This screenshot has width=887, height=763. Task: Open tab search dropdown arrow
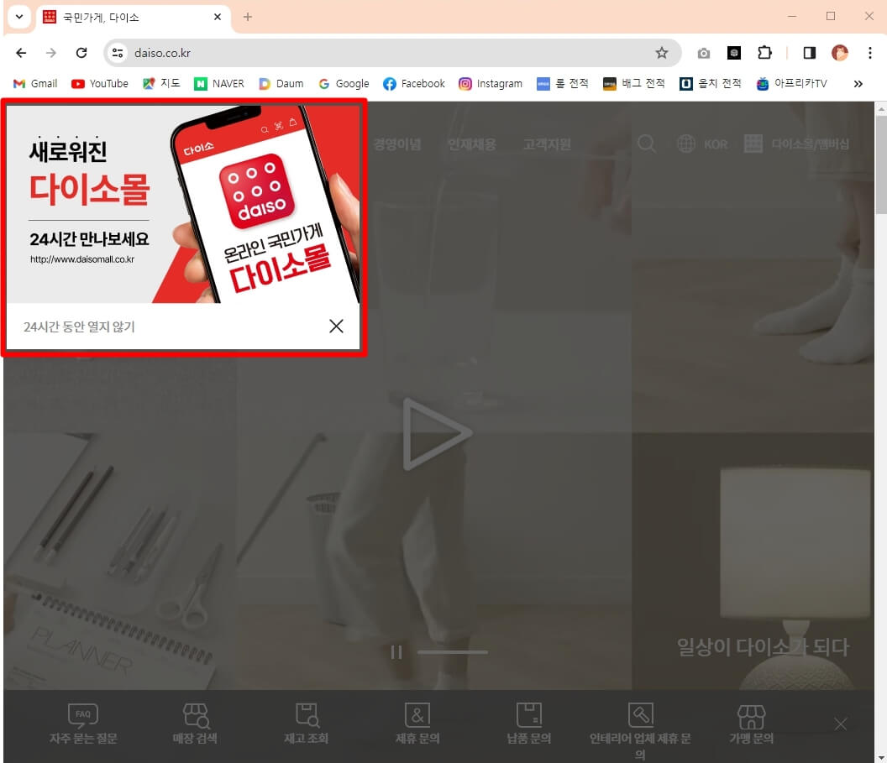tap(19, 17)
